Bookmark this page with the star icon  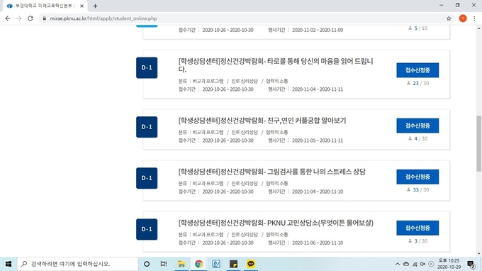pos(449,18)
